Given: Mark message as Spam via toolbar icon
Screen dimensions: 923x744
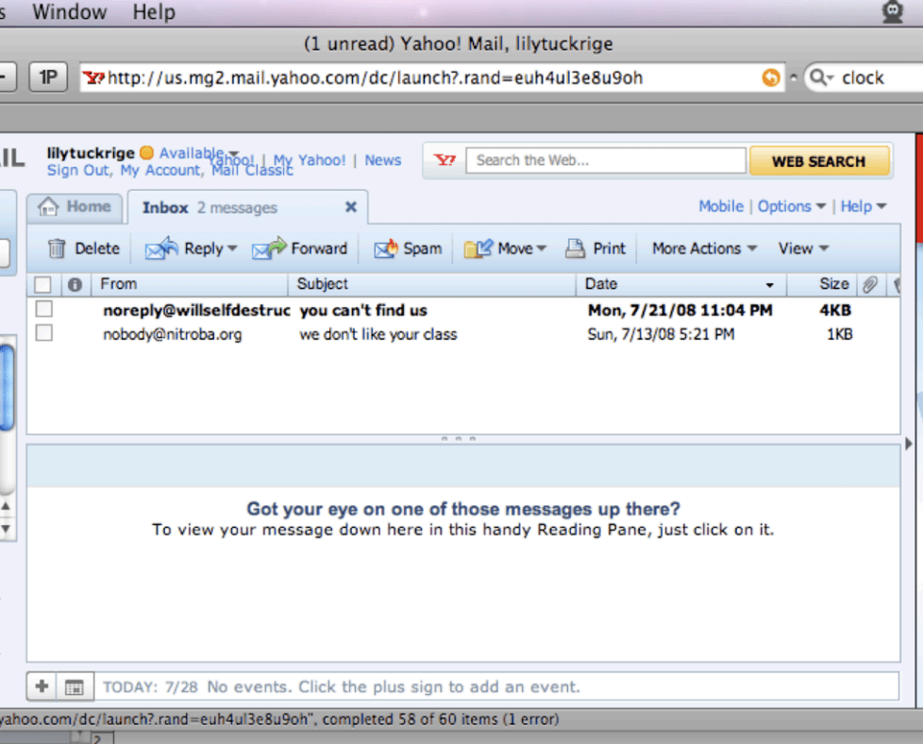Looking at the screenshot, I should (386, 249).
